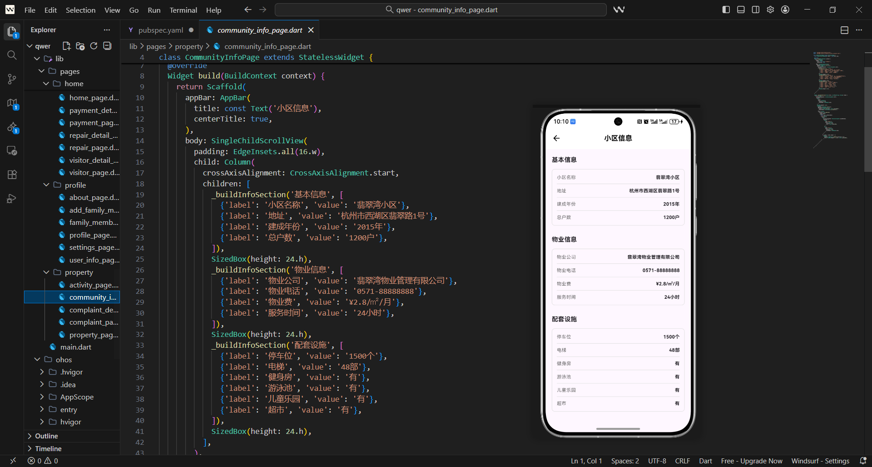Open the Edit menu
Image resolution: width=872 pixels, height=467 pixels.
[50, 10]
